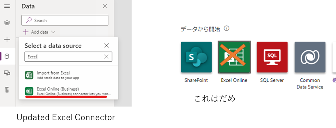Click the Excel Online (Business) green icon
The height and width of the screenshot is (128, 336).
click(29, 91)
